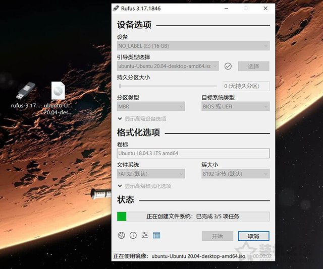Open the 簇大小 8192 字节 dropdown
This screenshot has height=269, width=323.
click(236, 174)
